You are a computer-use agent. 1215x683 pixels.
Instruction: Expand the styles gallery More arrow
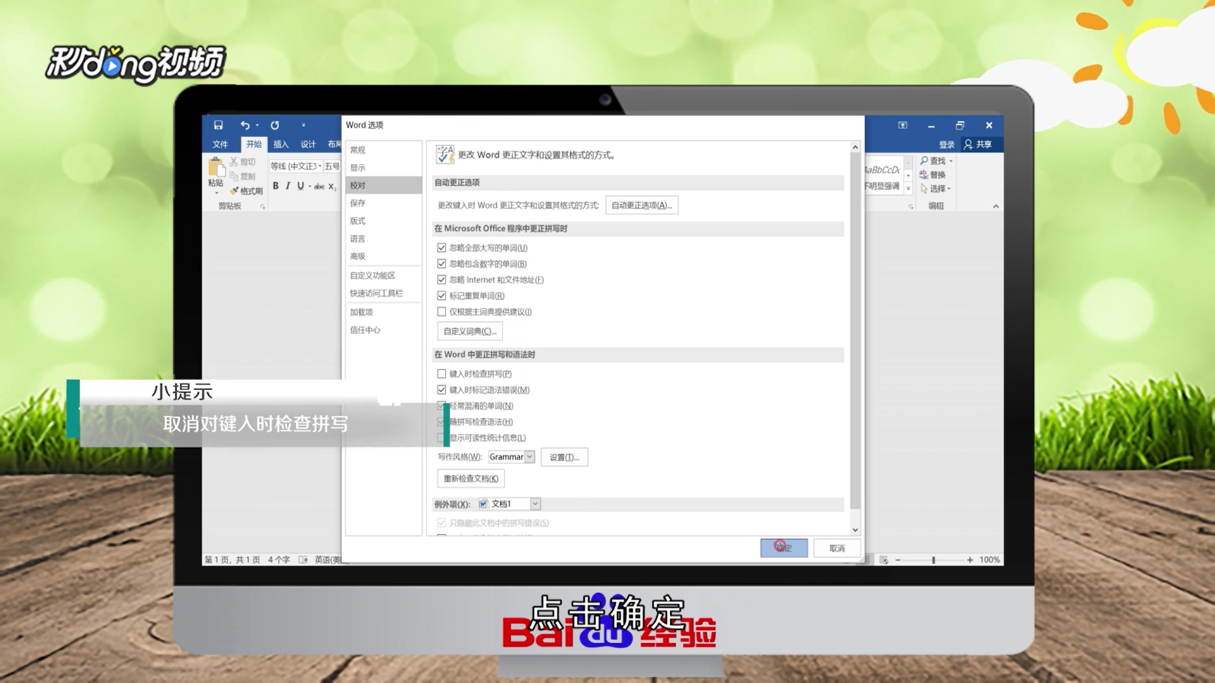pos(908,188)
